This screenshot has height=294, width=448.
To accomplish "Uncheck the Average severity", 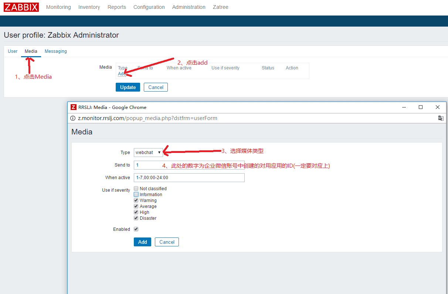I will tap(136, 206).
